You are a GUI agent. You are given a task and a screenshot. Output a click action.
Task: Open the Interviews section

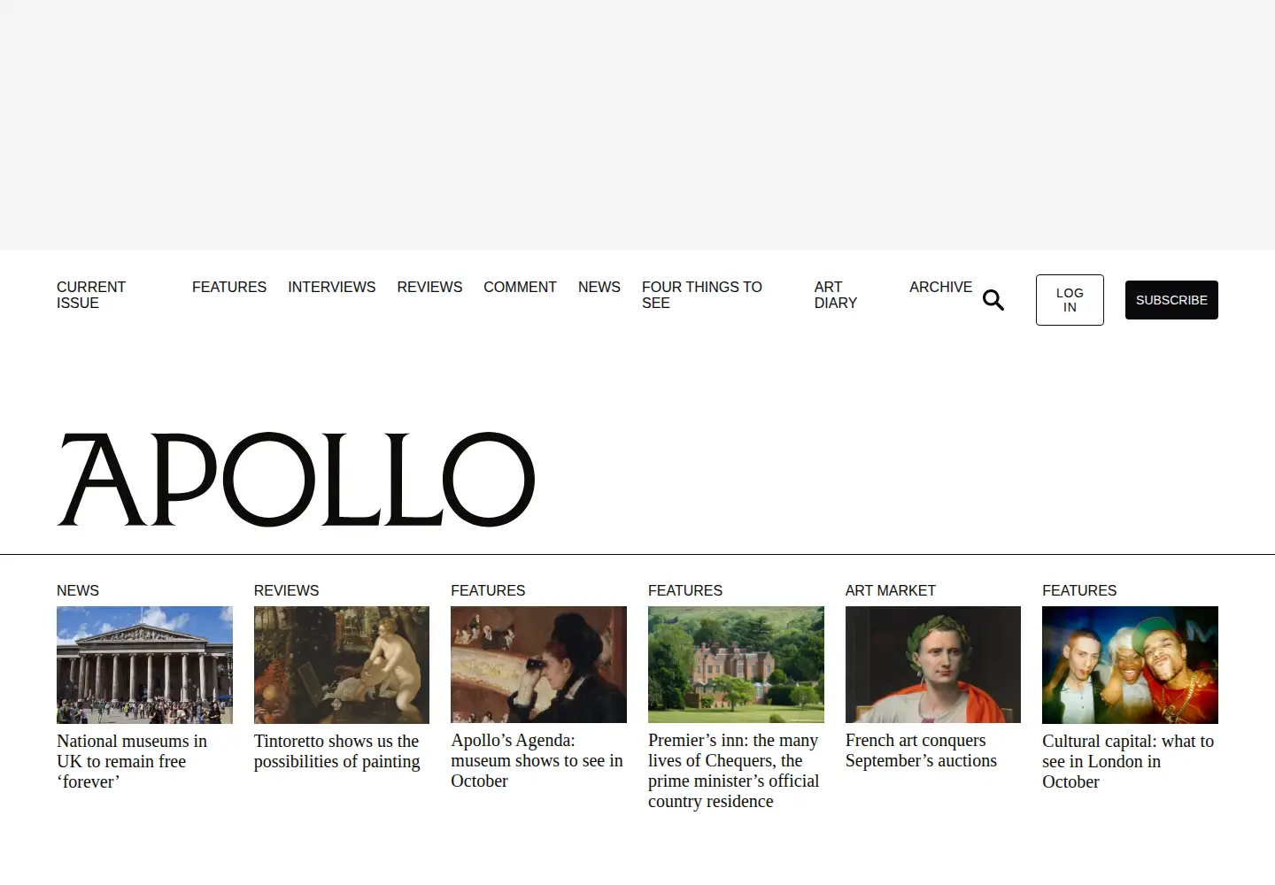tap(332, 287)
